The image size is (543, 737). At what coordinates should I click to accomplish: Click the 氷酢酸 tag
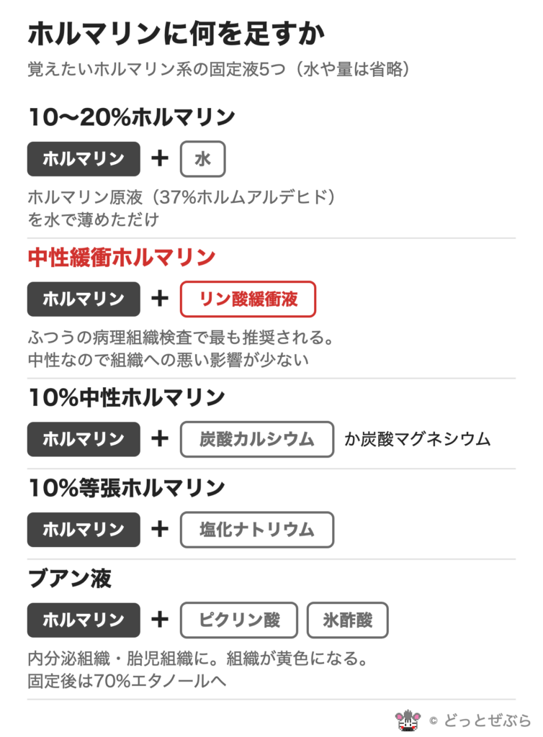tap(347, 620)
